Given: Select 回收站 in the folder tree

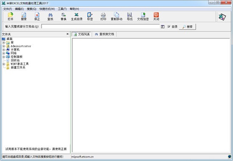Looking at the screenshot, I should [15, 60].
